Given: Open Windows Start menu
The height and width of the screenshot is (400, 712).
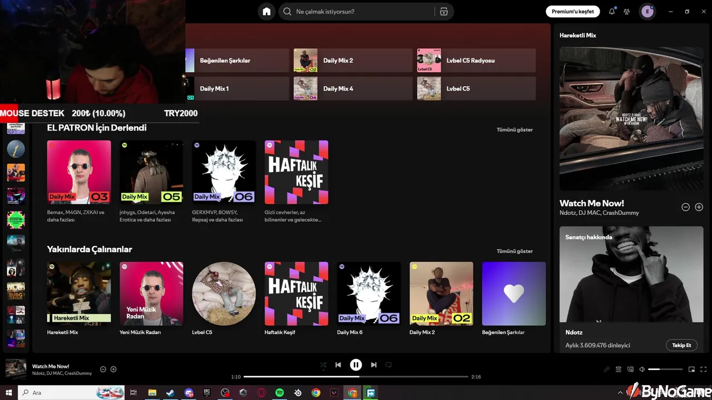Looking at the screenshot, I should click(x=8, y=393).
